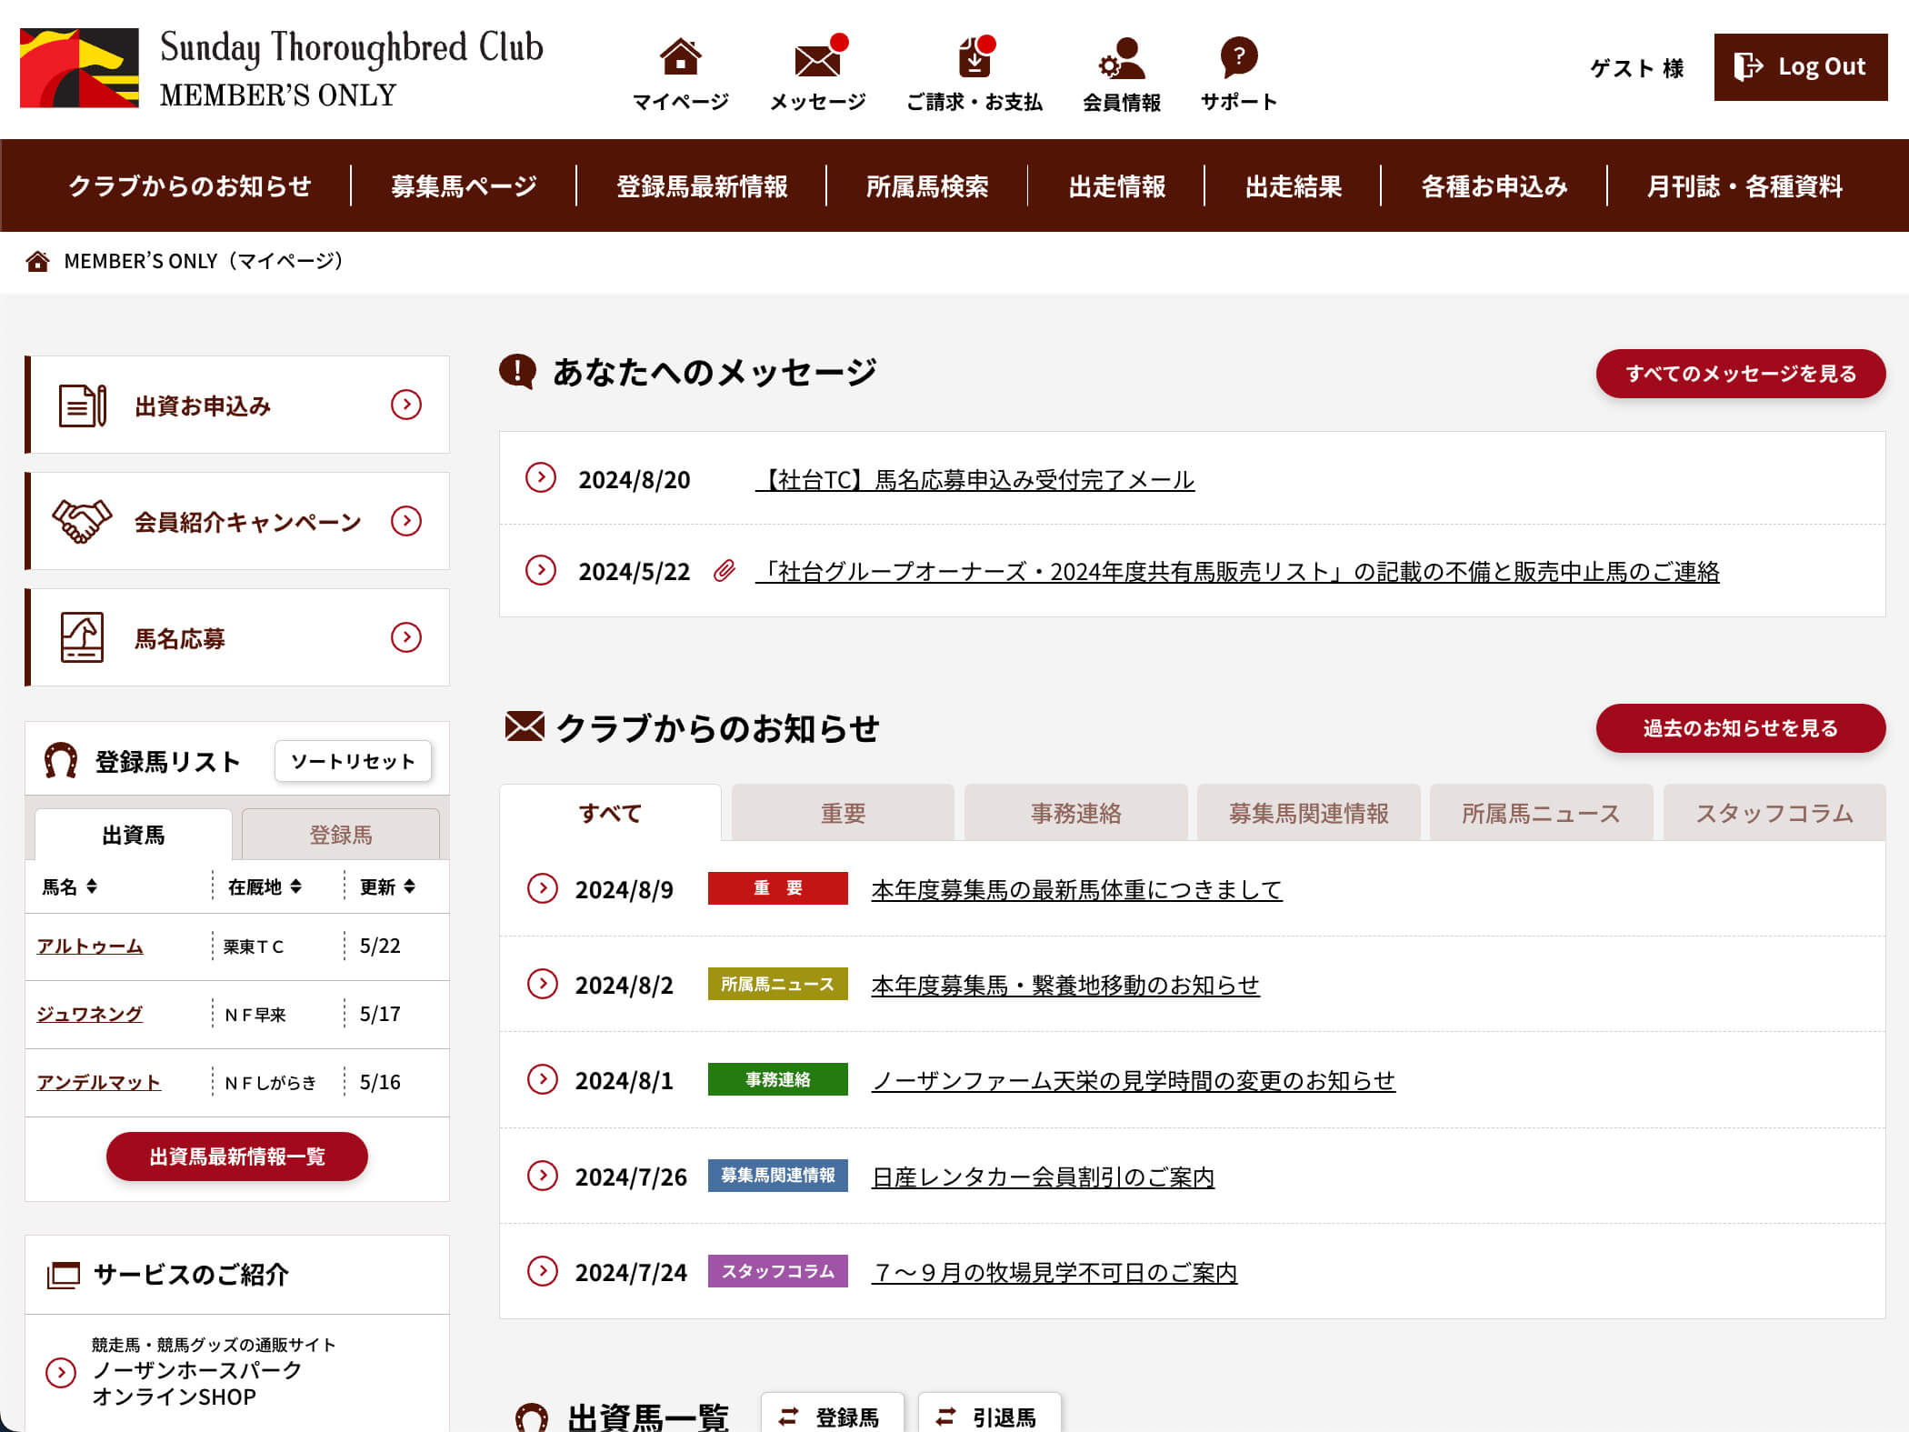1909x1432 pixels.
Task: Switch to the 登録馬 tab in horse list
Action: click(x=340, y=835)
